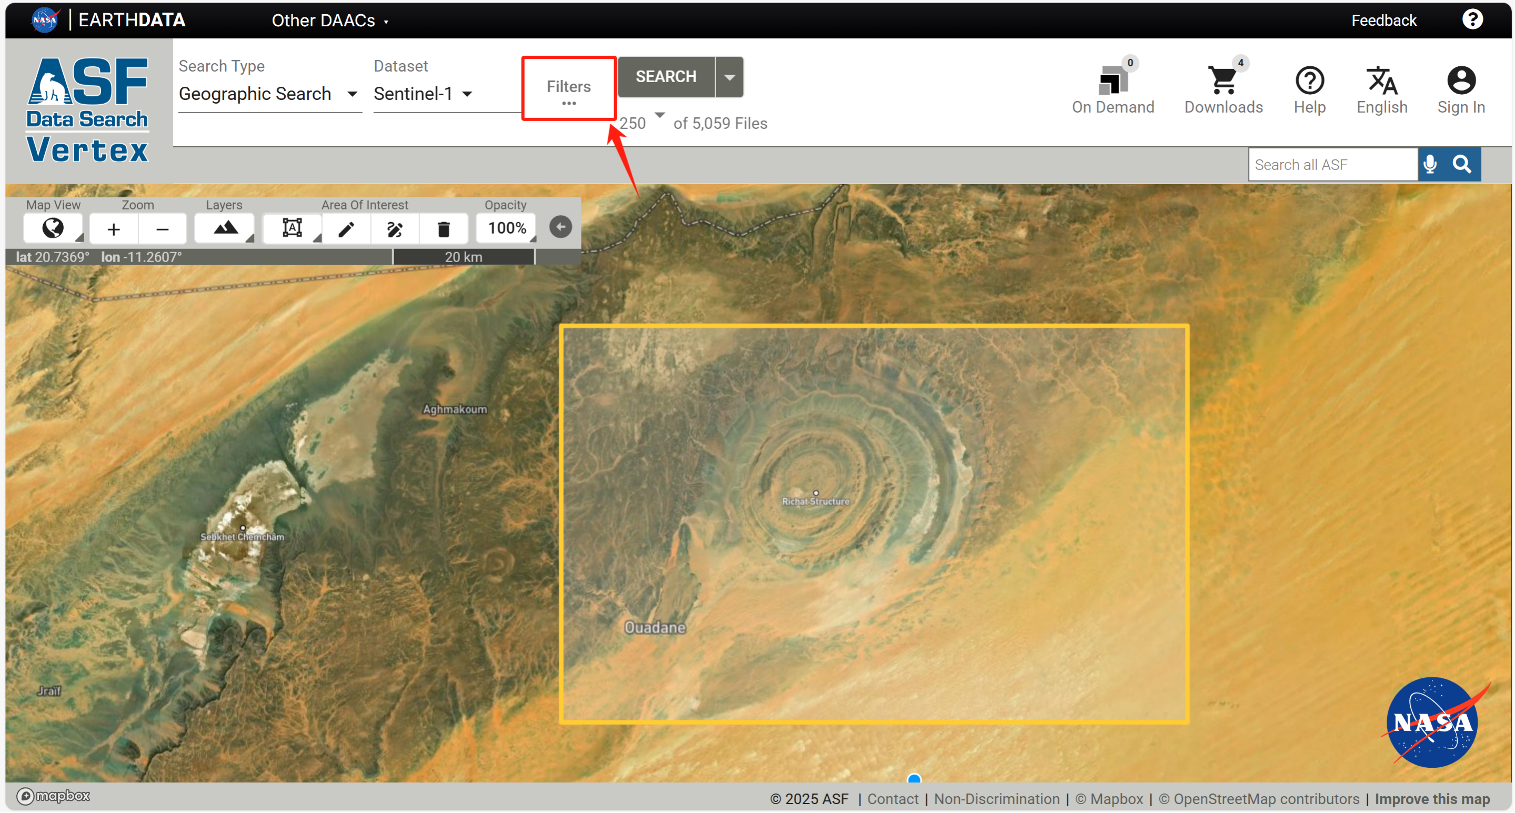Click the magnifier search ASF button
The image size is (1515, 813).
pos(1463,165)
